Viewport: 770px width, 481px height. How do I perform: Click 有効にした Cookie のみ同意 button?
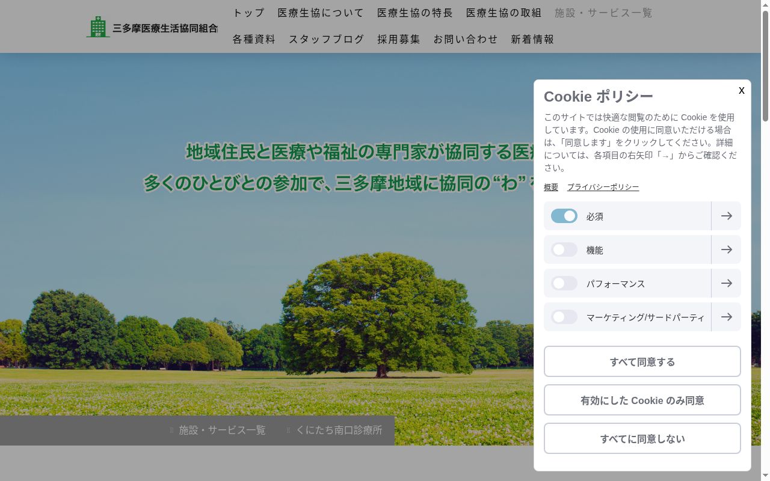coord(642,400)
